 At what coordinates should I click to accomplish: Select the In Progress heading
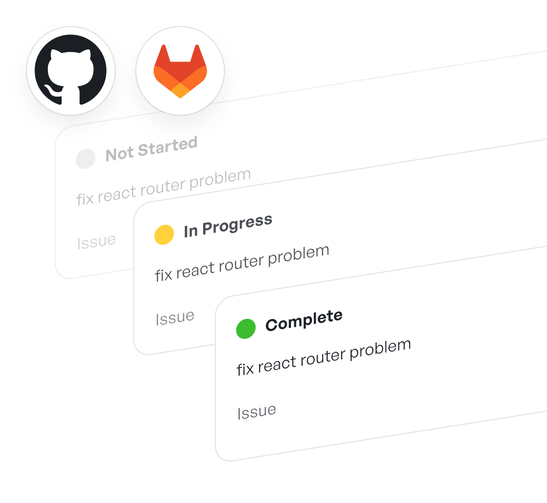(x=228, y=225)
